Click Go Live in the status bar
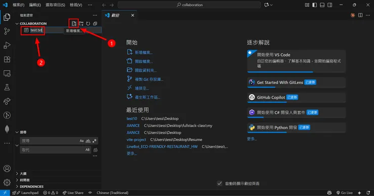374x196 pixels. point(344,192)
